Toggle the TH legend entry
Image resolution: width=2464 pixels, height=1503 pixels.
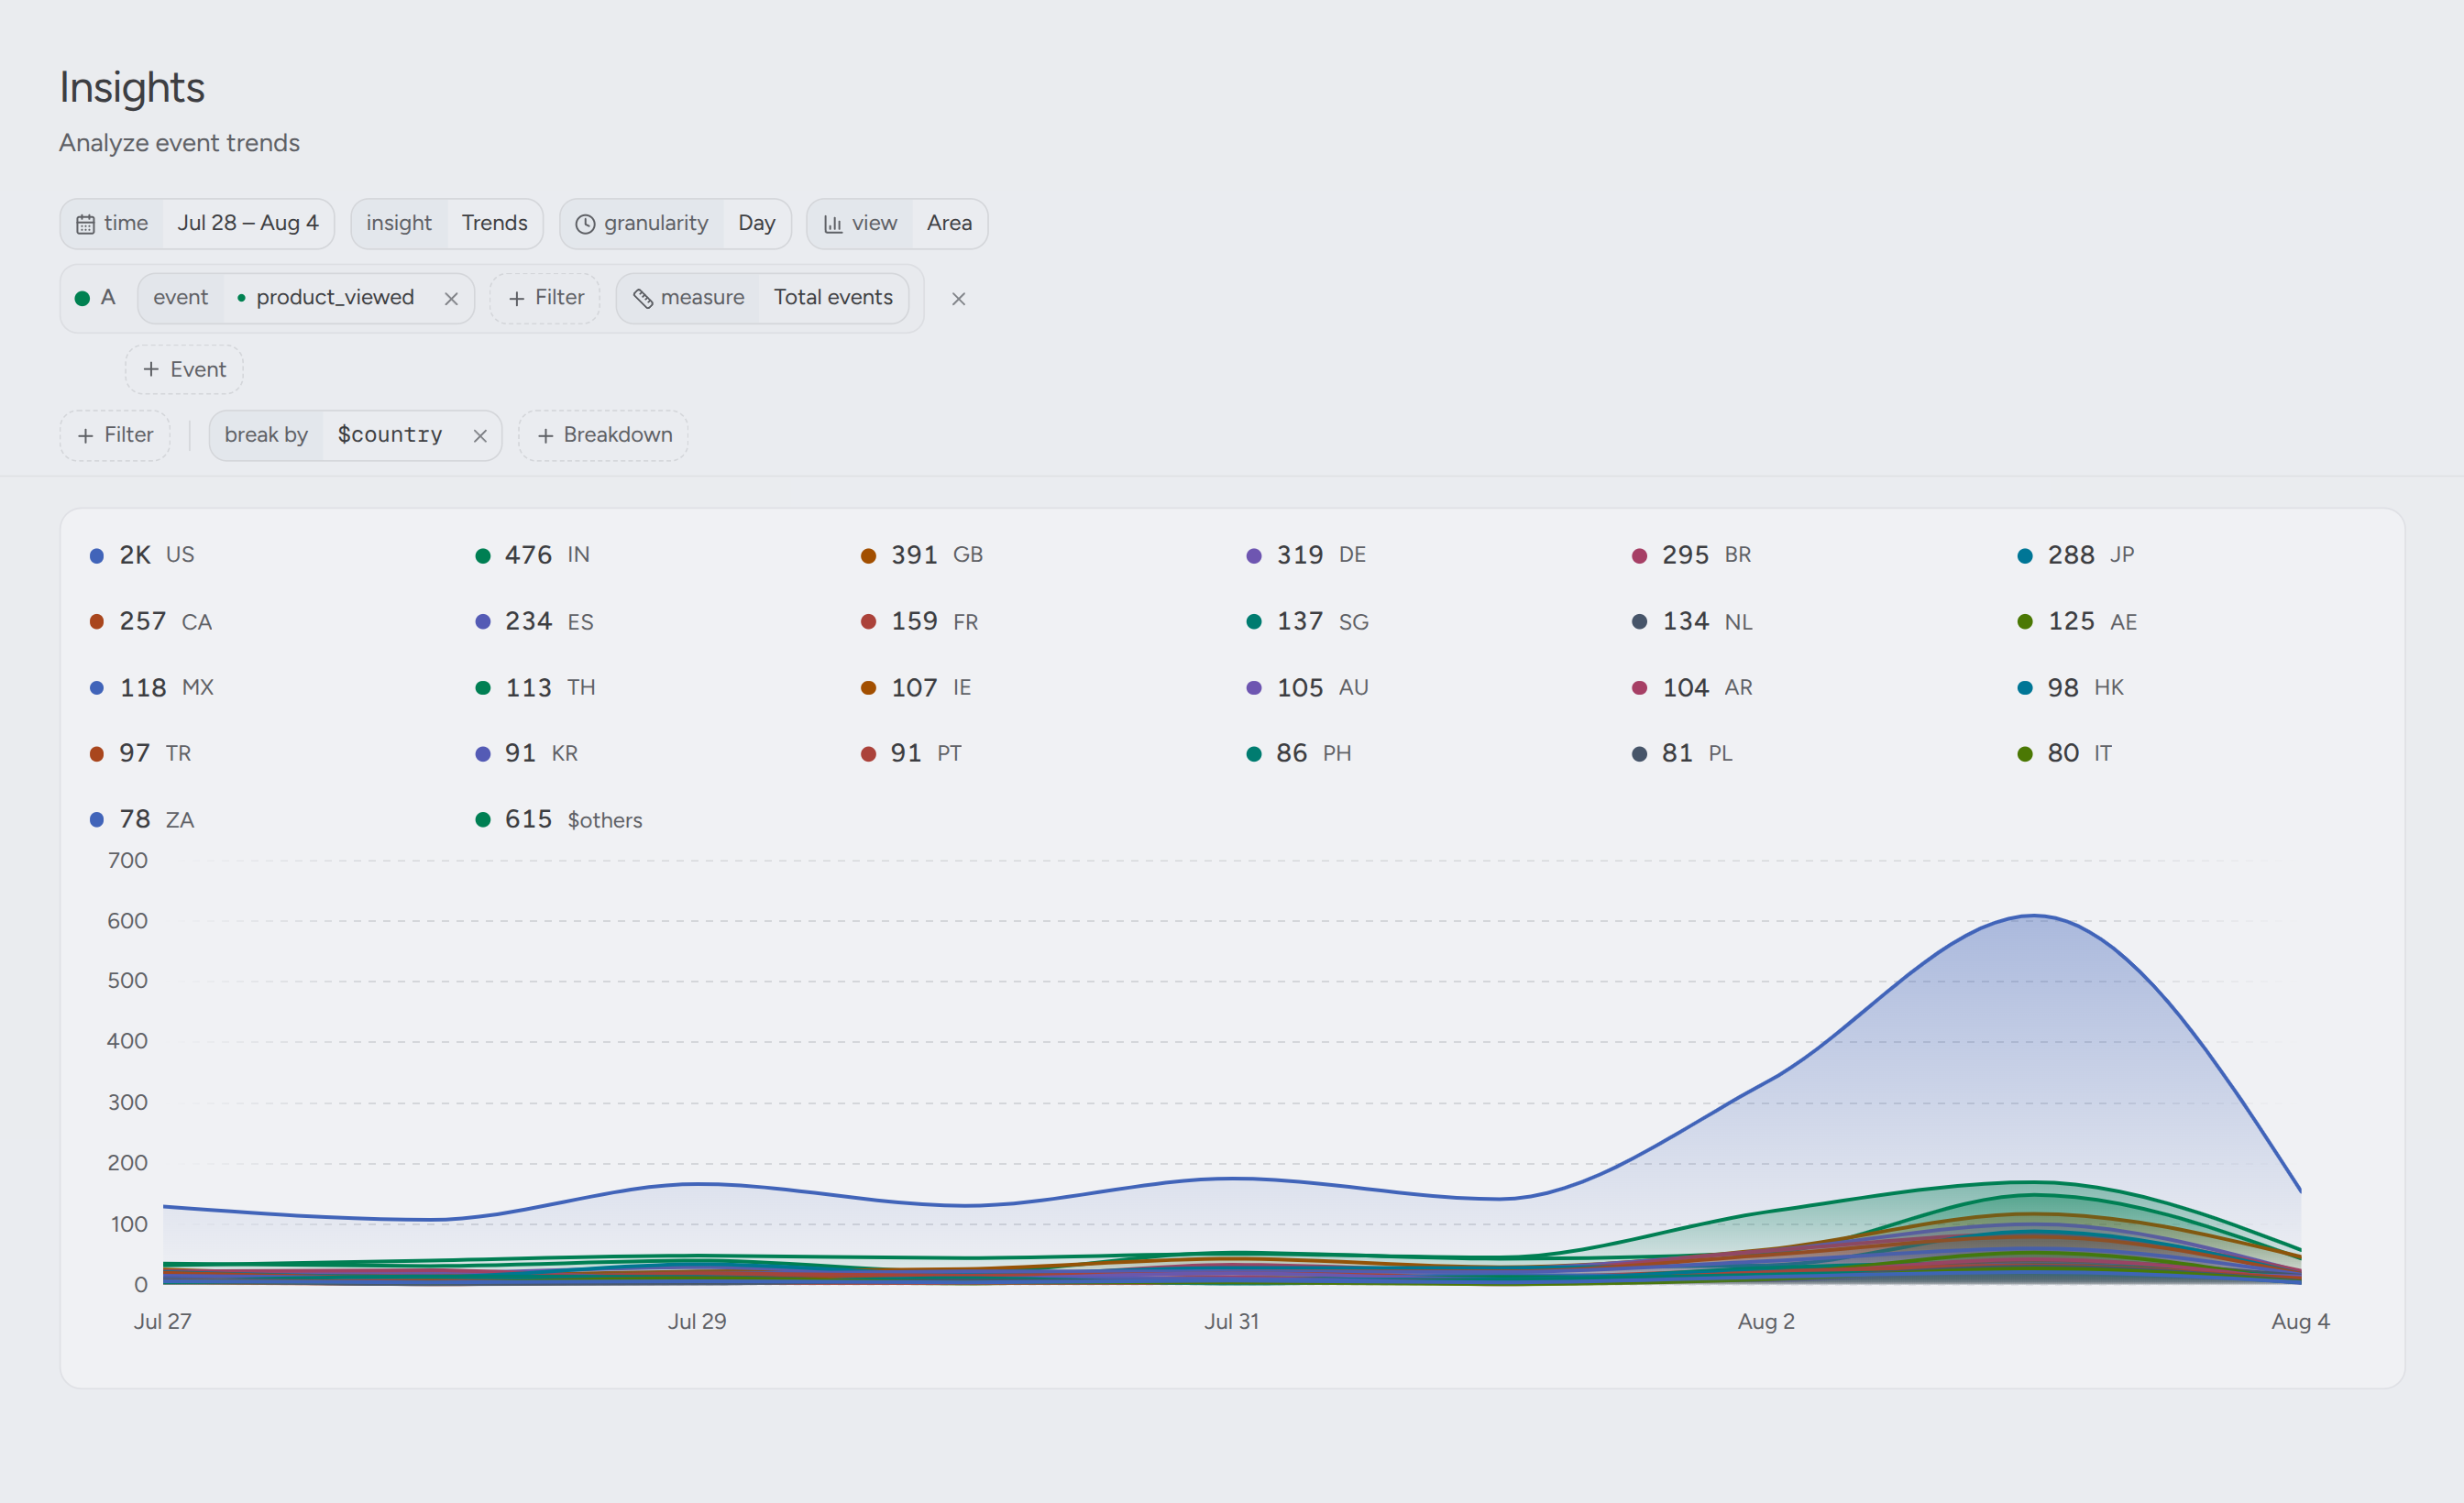536,688
